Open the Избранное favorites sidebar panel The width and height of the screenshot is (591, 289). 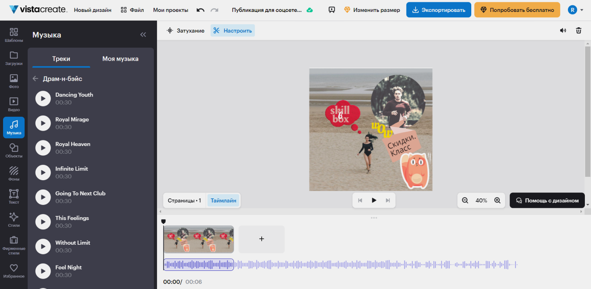click(14, 271)
